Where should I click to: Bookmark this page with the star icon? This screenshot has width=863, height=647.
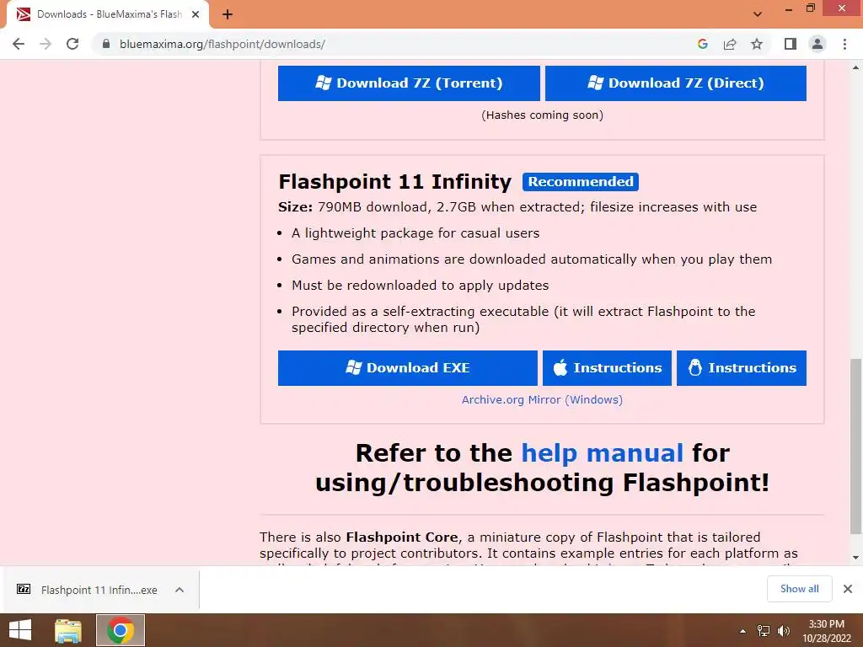(757, 44)
